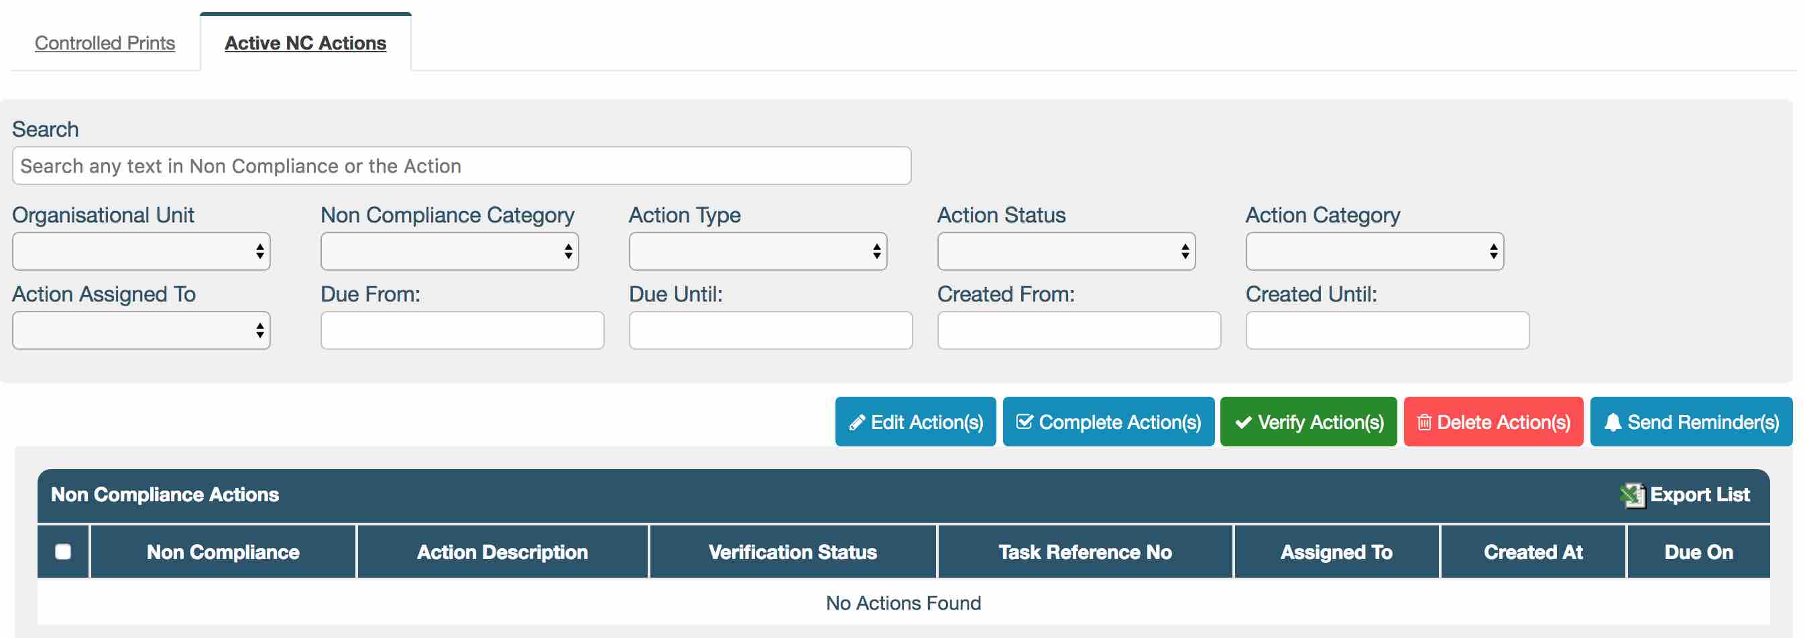This screenshot has height=638, width=1805.
Task: Click the trash icon on Delete Action(s)
Action: pos(1424,422)
